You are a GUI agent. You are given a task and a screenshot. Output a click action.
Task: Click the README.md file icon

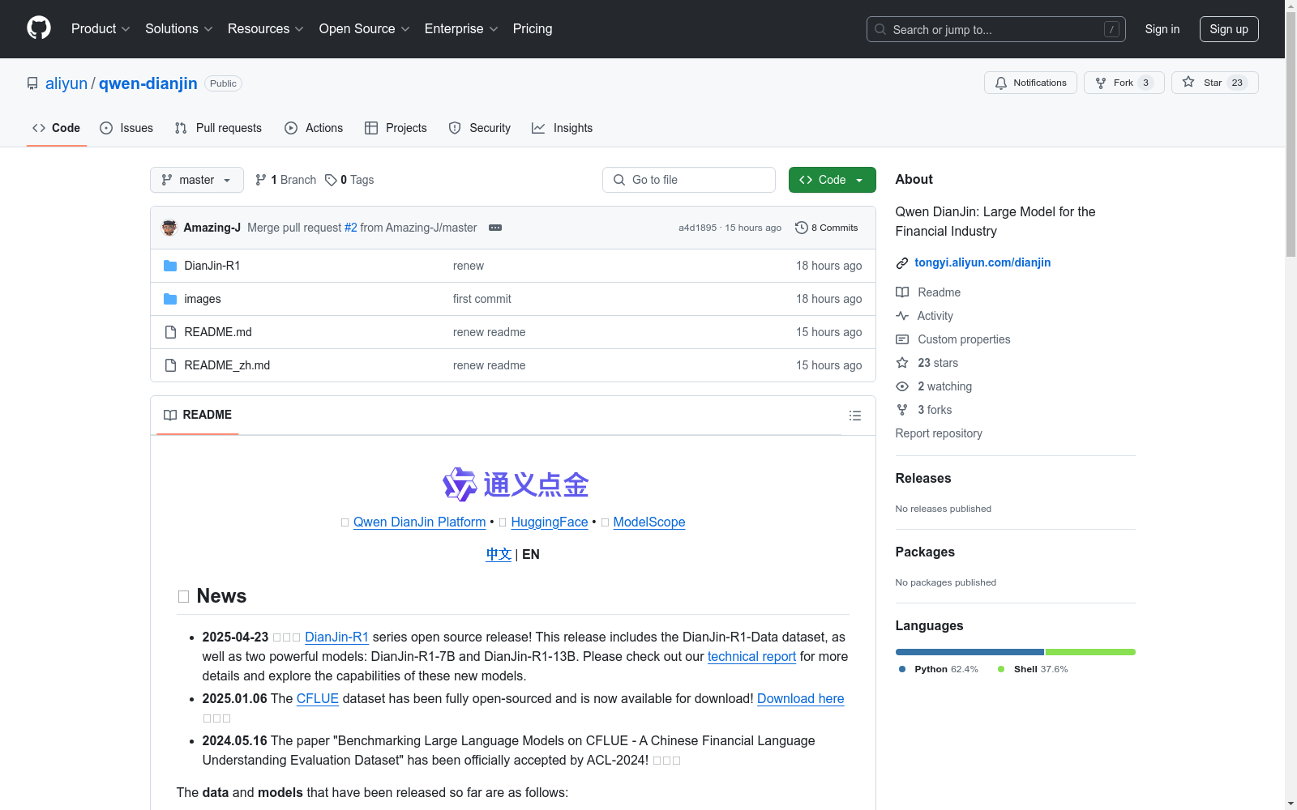tap(170, 332)
